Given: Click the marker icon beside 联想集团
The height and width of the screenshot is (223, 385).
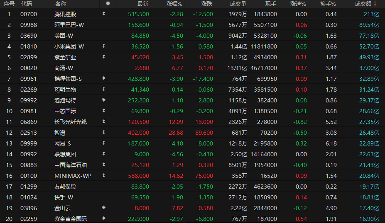Looking at the screenshot, I should (104, 154).
